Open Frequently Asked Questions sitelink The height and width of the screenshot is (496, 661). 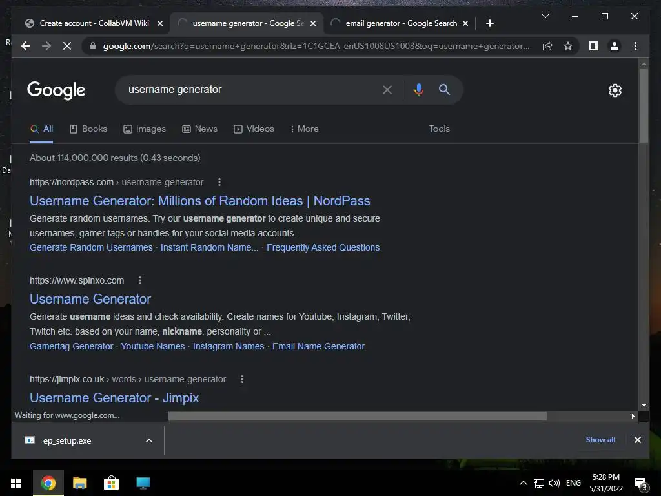(323, 247)
